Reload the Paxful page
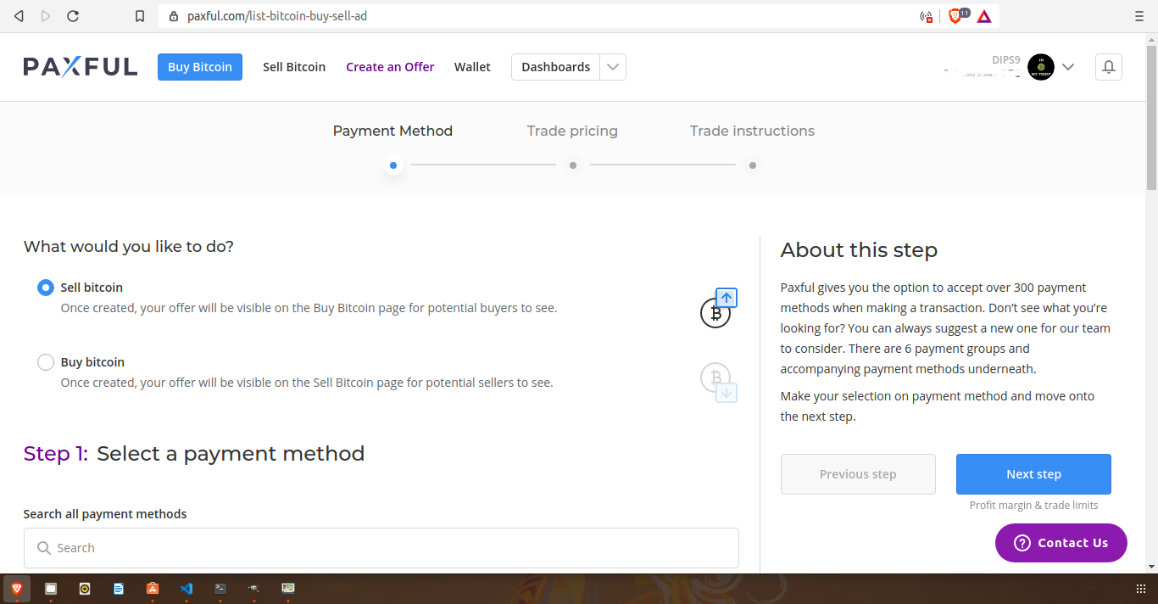 point(73,16)
